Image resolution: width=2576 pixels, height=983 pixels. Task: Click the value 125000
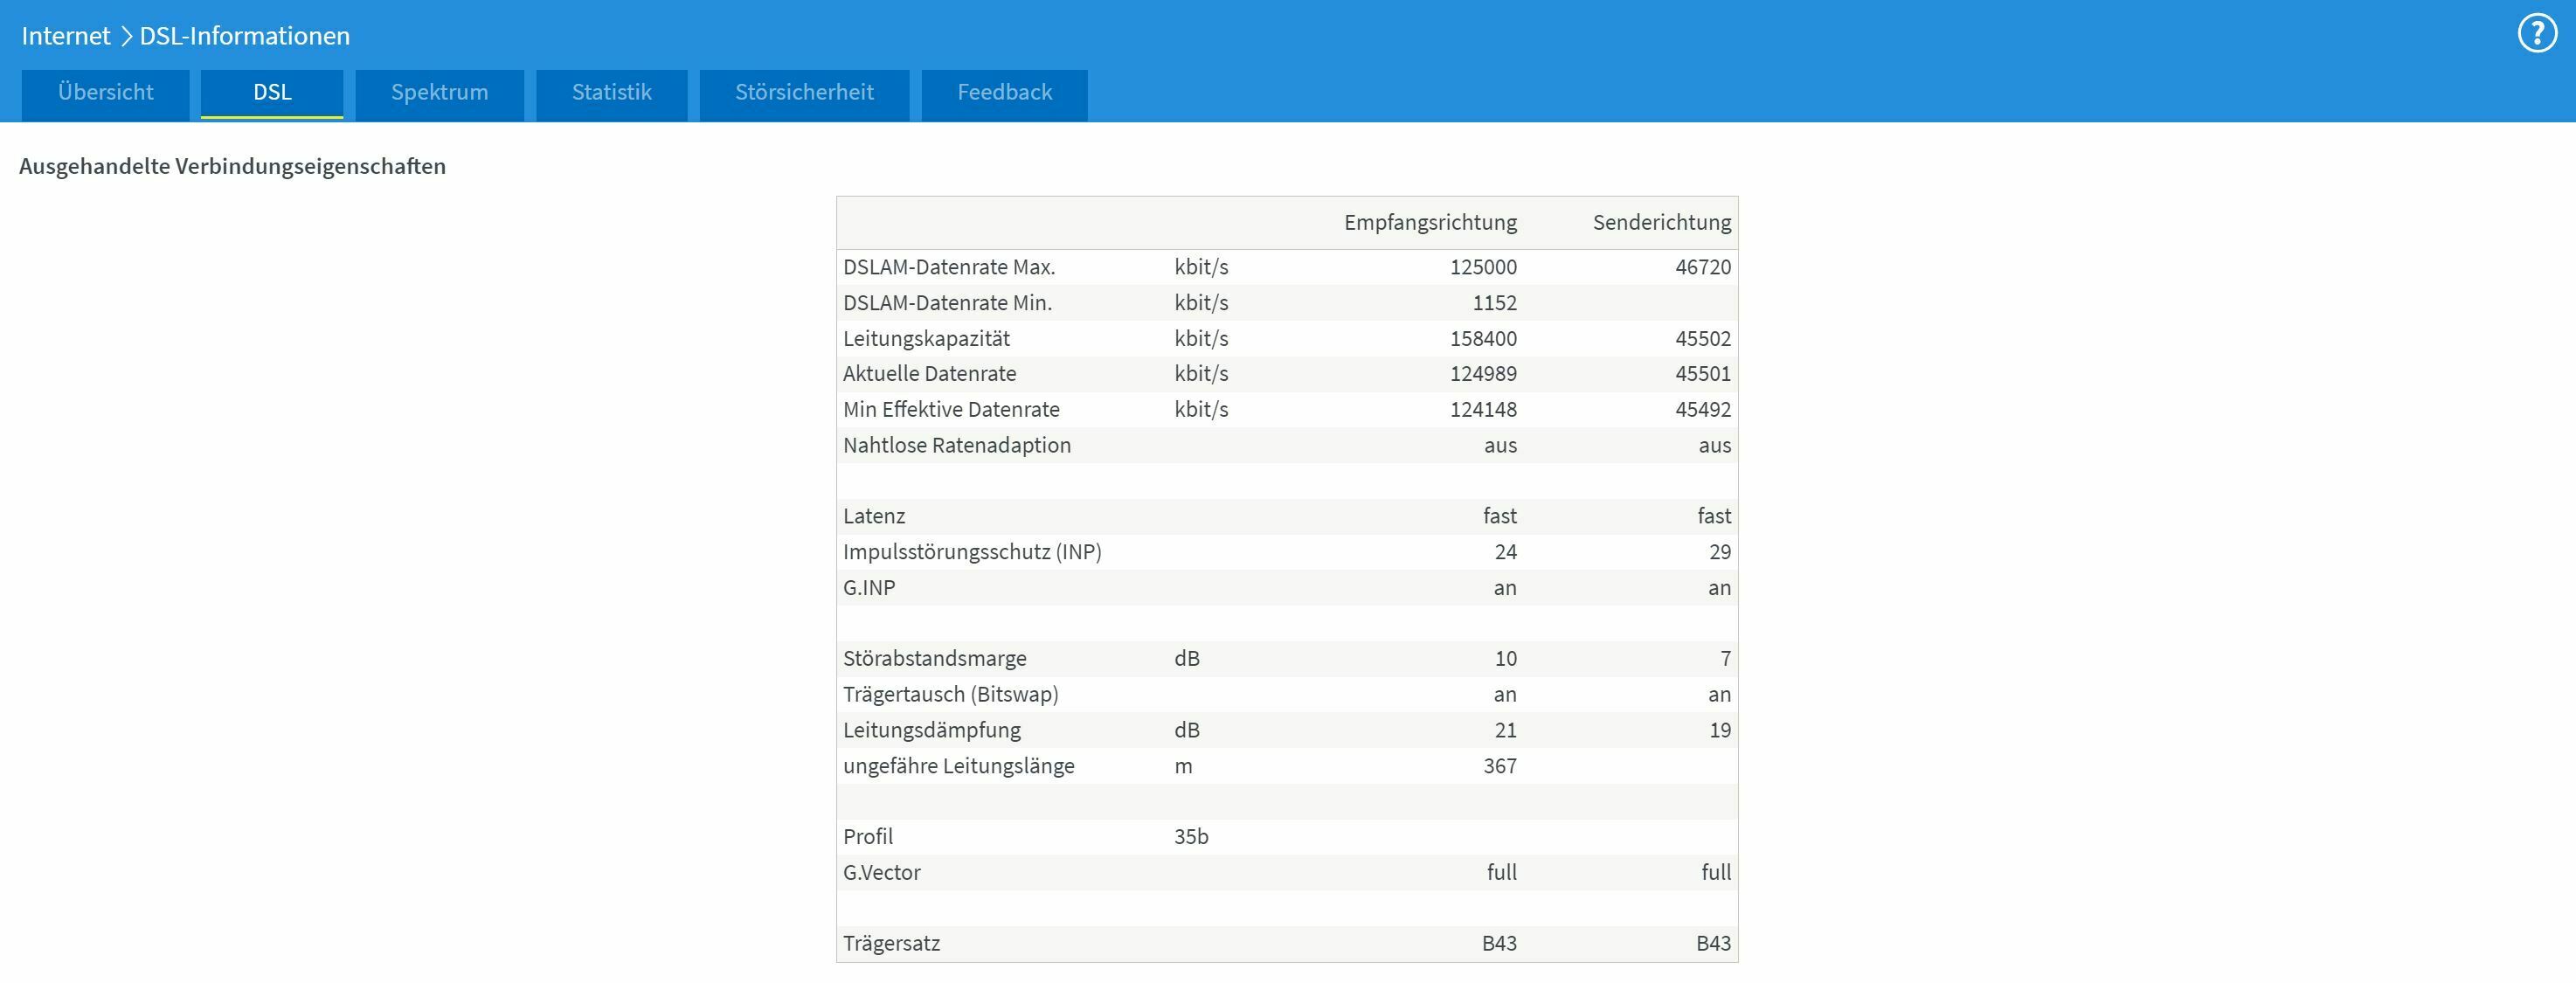tap(1483, 267)
